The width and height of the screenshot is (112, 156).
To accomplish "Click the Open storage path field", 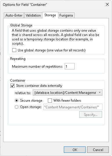I will 73,107.
